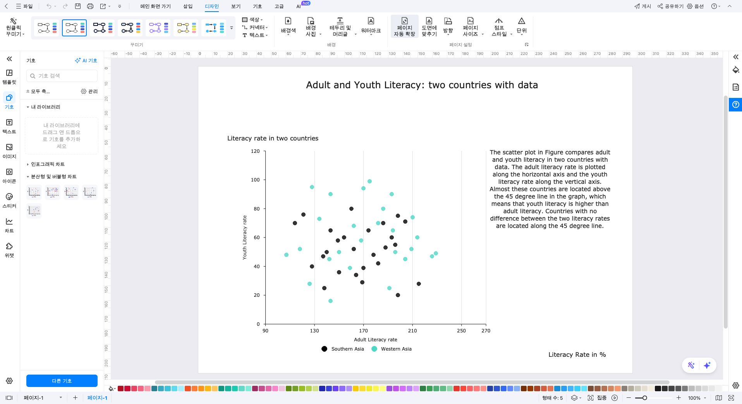This screenshot has width=742, height=404.
Task: Click into the 기호 검색 symbol search field
Action: tap(62, 76)
